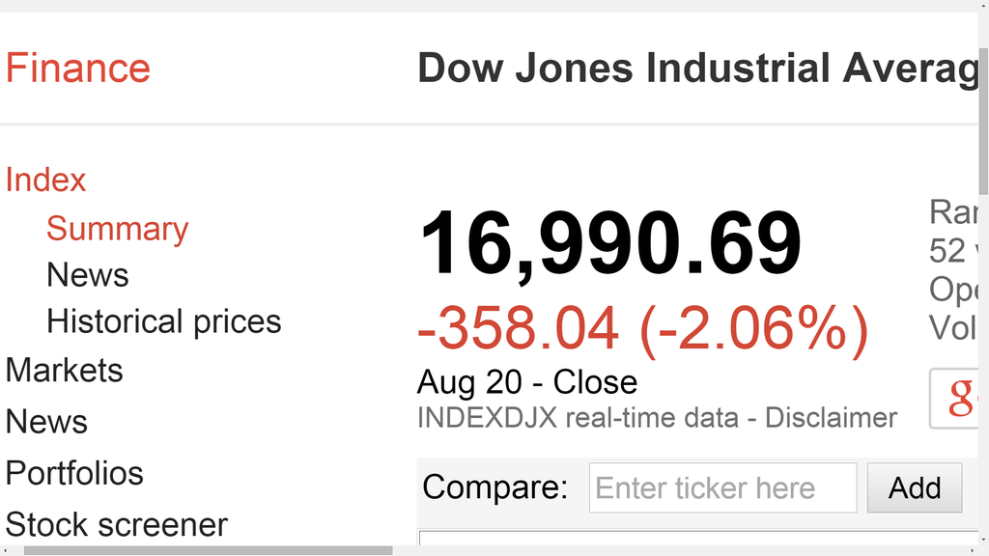
Task: Click the horizontal scrollbar thumb
Action: (209, 550)
